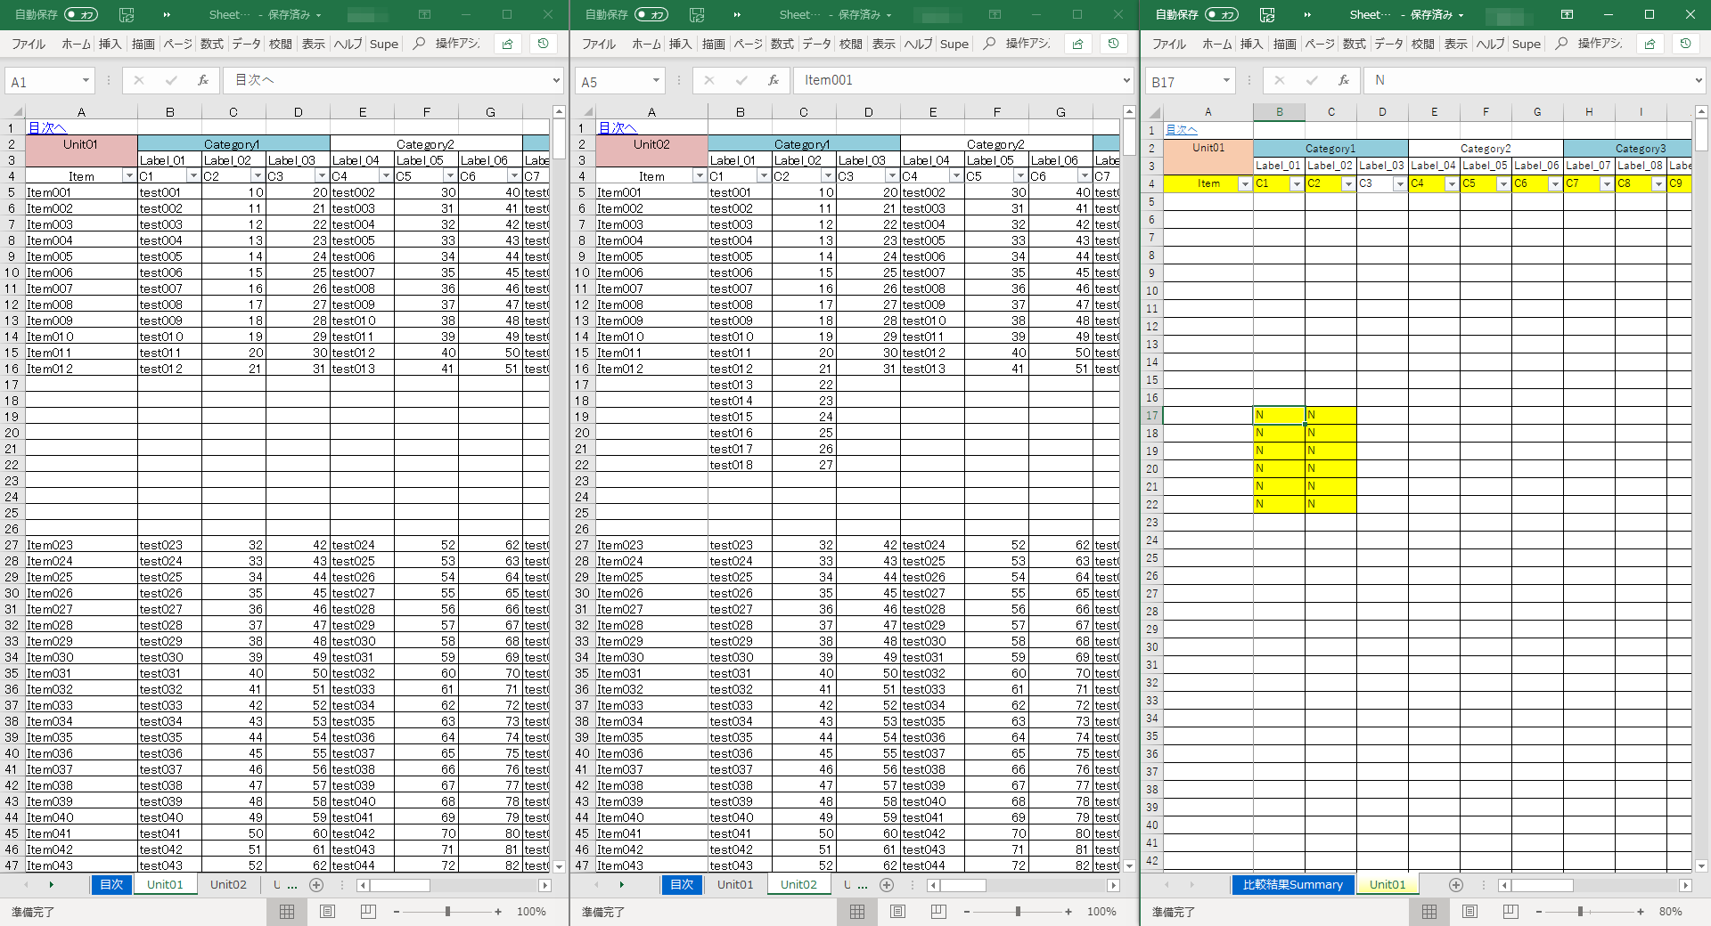Open the データ ribbon tab in the left window

[x=246, y=44]
